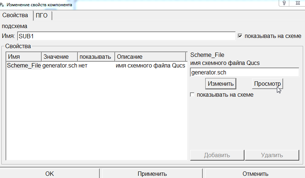Click the generator.sch text input field

244,72
